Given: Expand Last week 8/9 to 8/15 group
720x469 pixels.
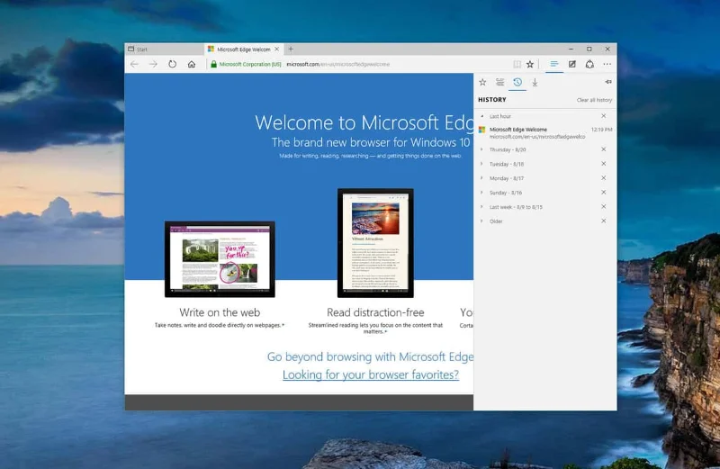Looking at the screenshot, I should coord(481,207).
